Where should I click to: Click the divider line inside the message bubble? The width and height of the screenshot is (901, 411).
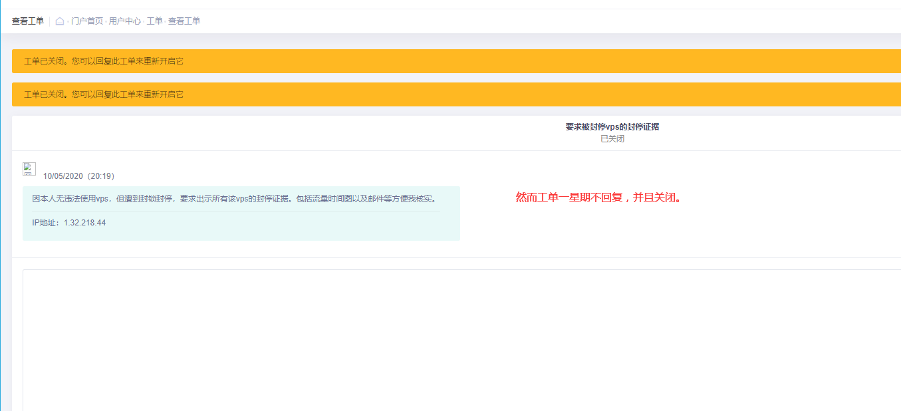tap(236, 211)
